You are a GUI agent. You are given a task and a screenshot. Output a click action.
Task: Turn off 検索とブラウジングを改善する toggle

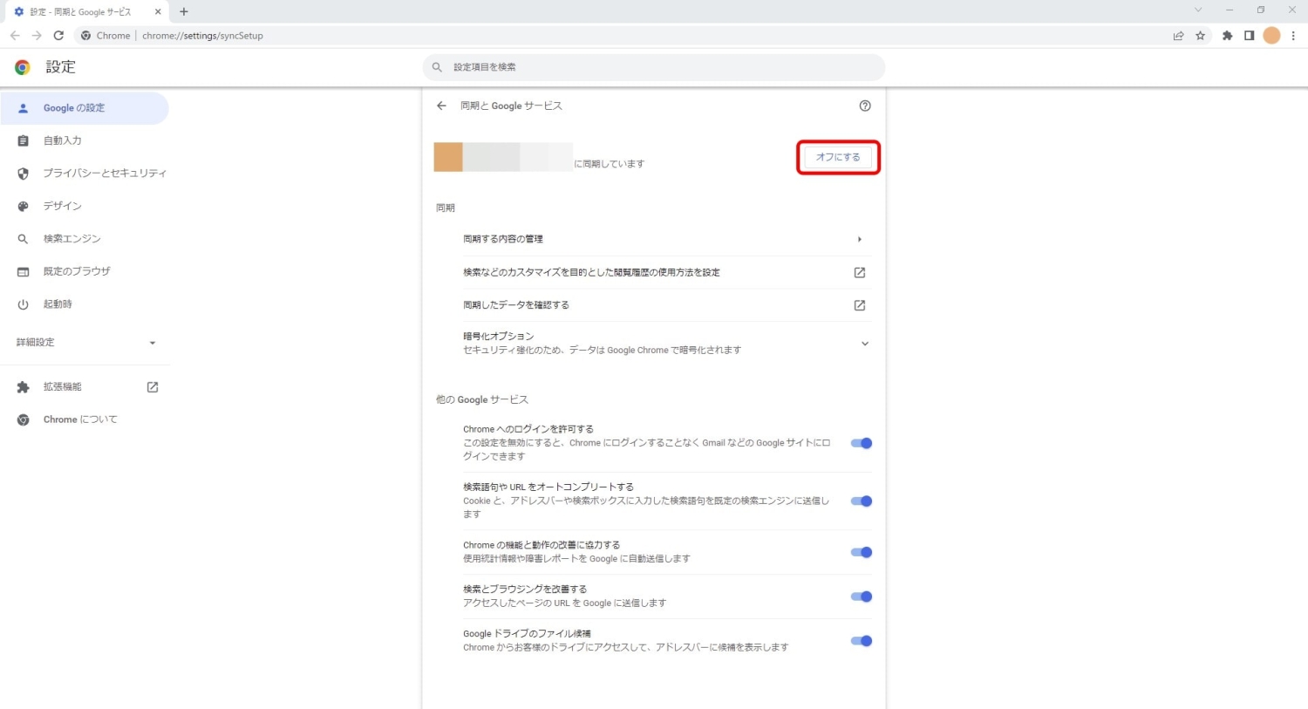coord(861,597)
